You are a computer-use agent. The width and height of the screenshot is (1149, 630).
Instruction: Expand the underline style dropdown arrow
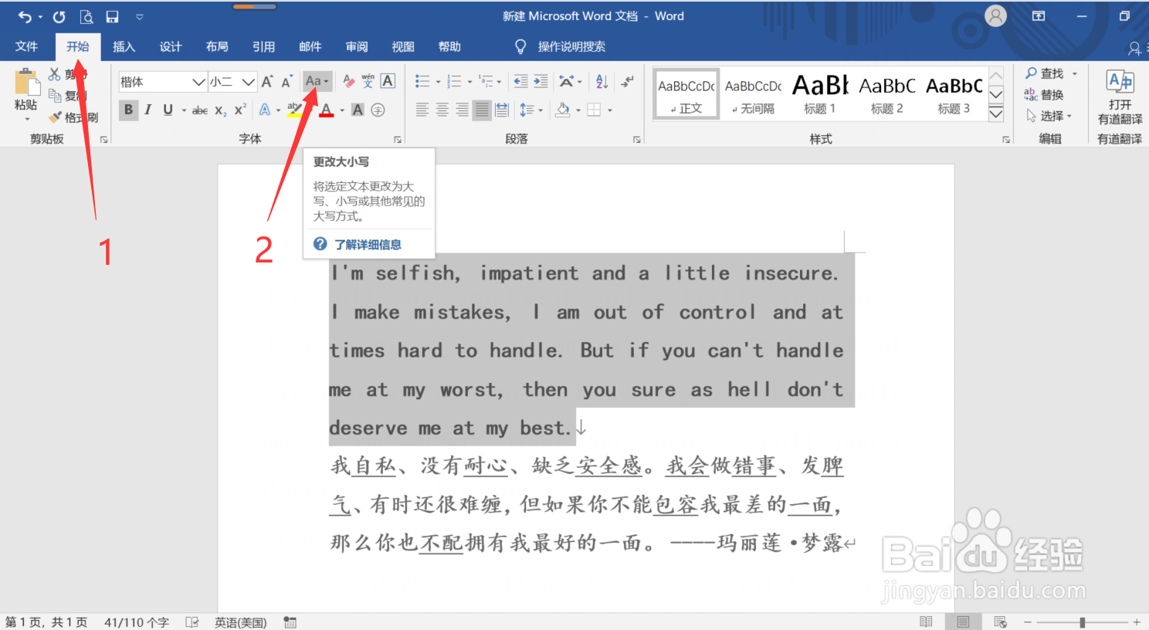click(x=184, y=110)
